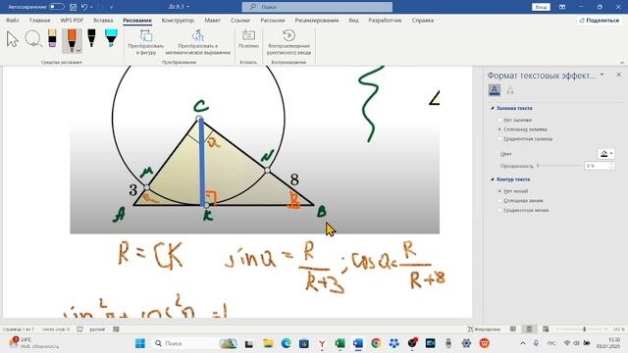
Task: Open the Windows Start menu
Action: click(x=140, y=343)
